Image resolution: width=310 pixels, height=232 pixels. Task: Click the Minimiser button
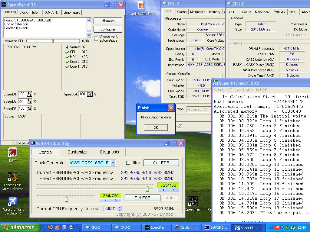pyautogui.click(x=108, y=21)
